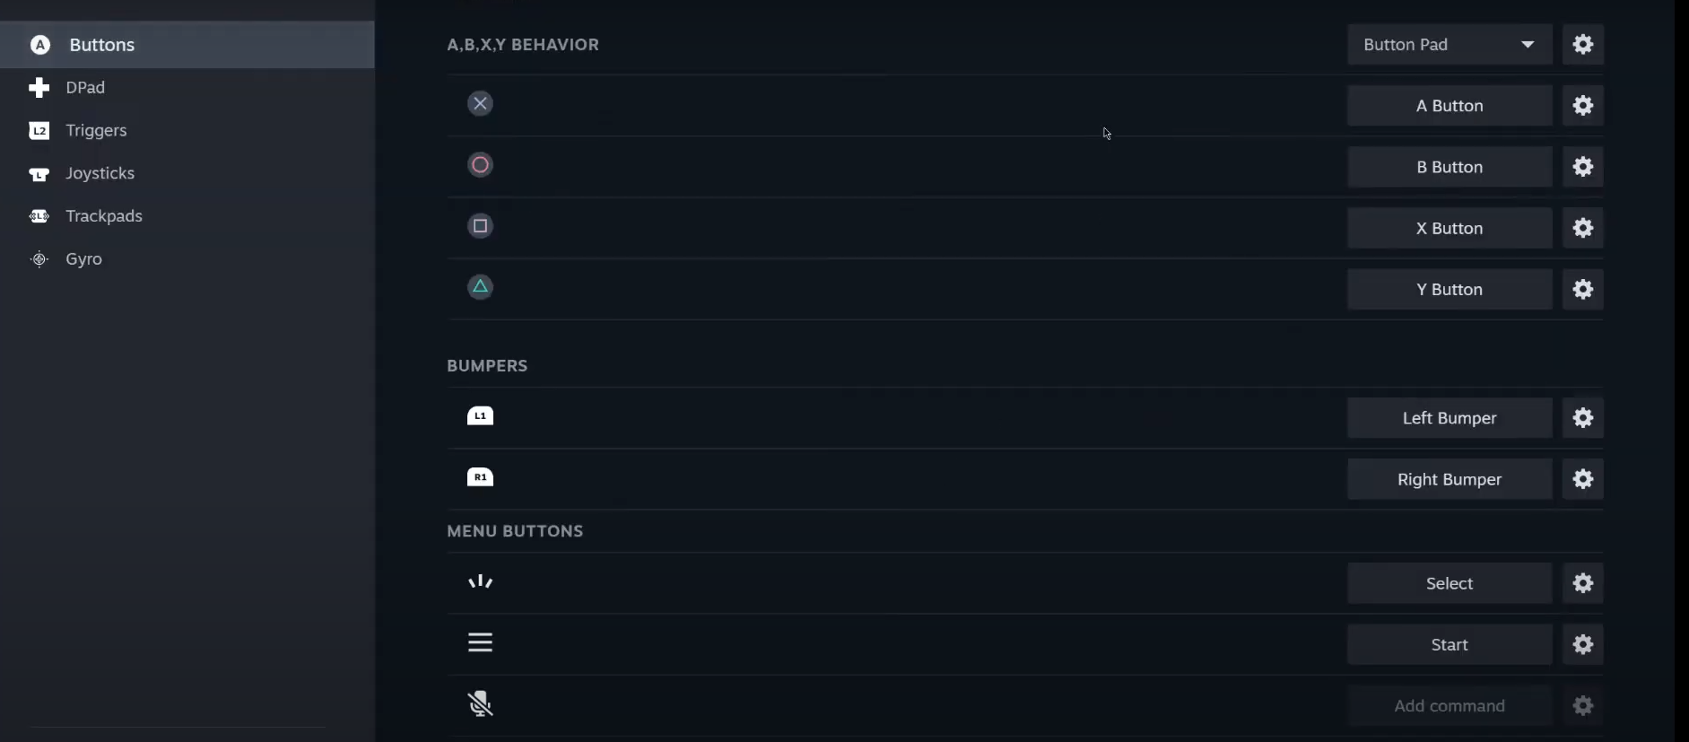This screenshot has width=1689, height=742.
Task: Expand the Button Pad behavior dropdown
Action: 1450,45
